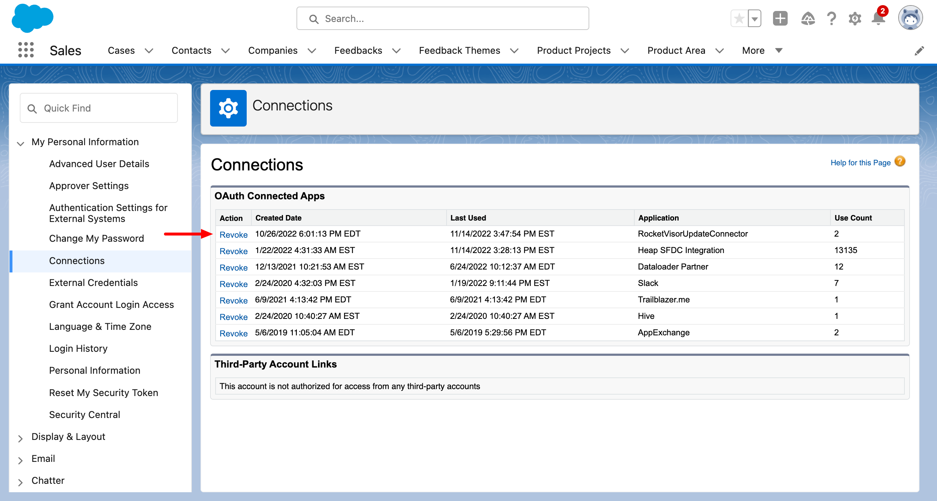Click inside the global Search field
Viewport: 937px width, 501px height.
point(443,18)
